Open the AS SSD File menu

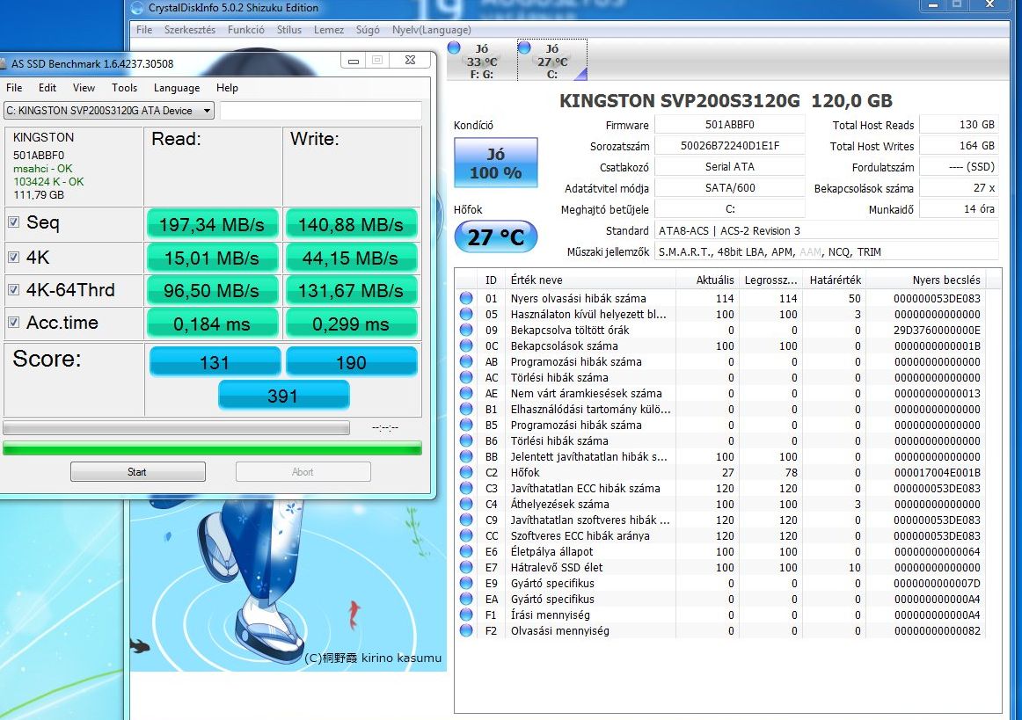pos(14,87)
